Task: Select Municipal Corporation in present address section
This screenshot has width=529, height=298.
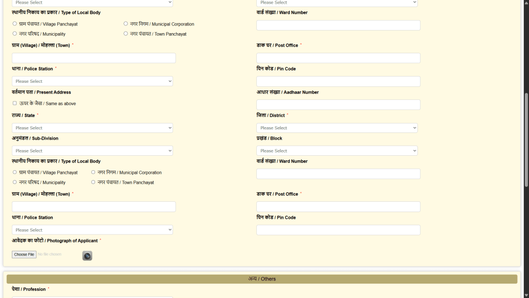Action: coord(93,172)
